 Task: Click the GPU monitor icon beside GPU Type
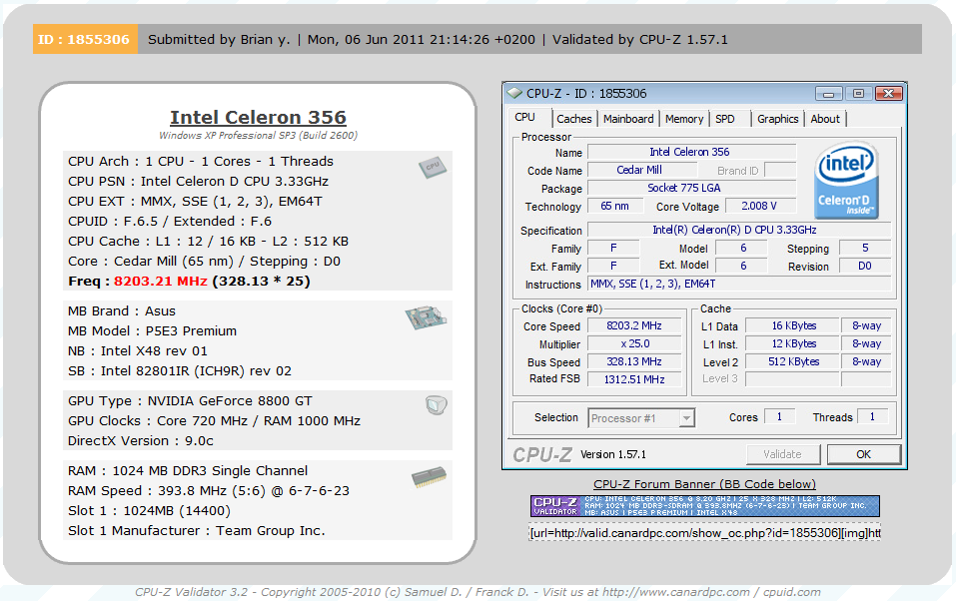click(436, 404)
